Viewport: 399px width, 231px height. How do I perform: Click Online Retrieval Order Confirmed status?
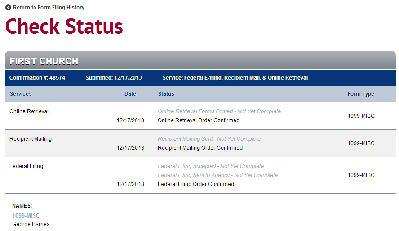(x=199, y=120)
